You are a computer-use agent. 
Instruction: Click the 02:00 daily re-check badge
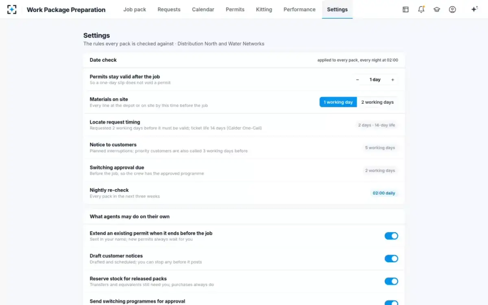[x=384, y=193]
